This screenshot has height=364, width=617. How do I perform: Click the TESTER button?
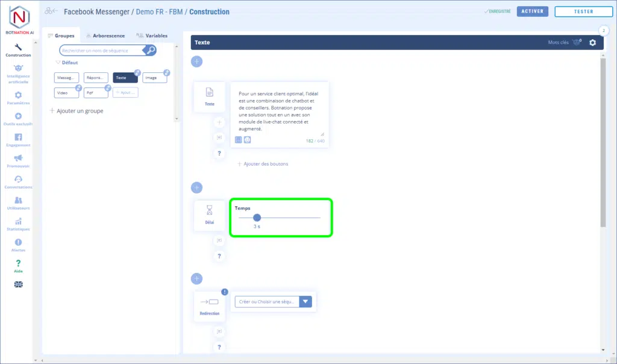coord(583,11)
